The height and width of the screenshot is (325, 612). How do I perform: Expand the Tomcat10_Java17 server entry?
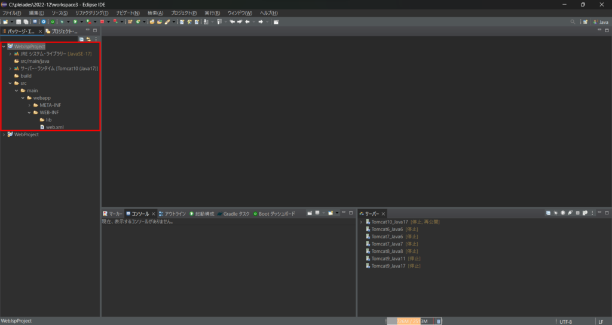pos(361,222)
